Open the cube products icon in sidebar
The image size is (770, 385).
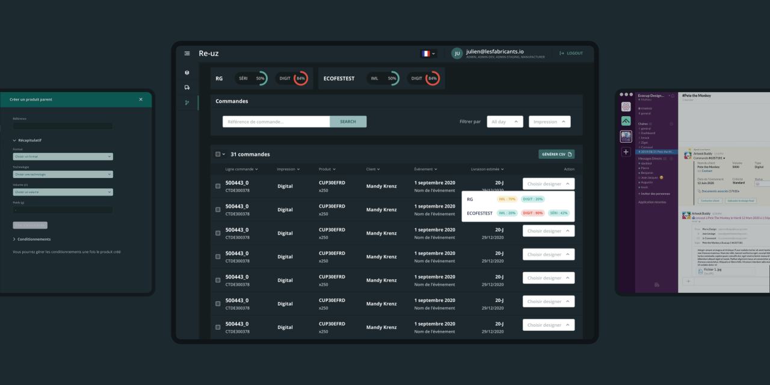[x=187, y=72]
